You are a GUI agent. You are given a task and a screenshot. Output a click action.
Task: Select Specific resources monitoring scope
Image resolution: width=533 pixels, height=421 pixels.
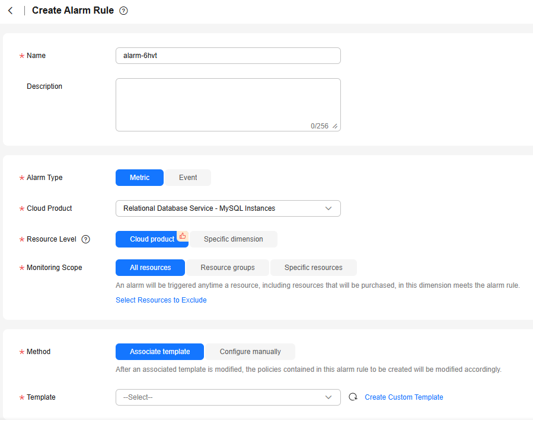pyautogui.click(x=314, y=268)
